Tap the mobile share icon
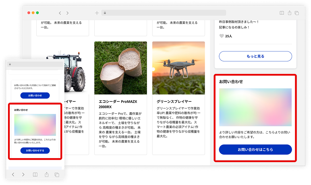 (x=46, y=174)
